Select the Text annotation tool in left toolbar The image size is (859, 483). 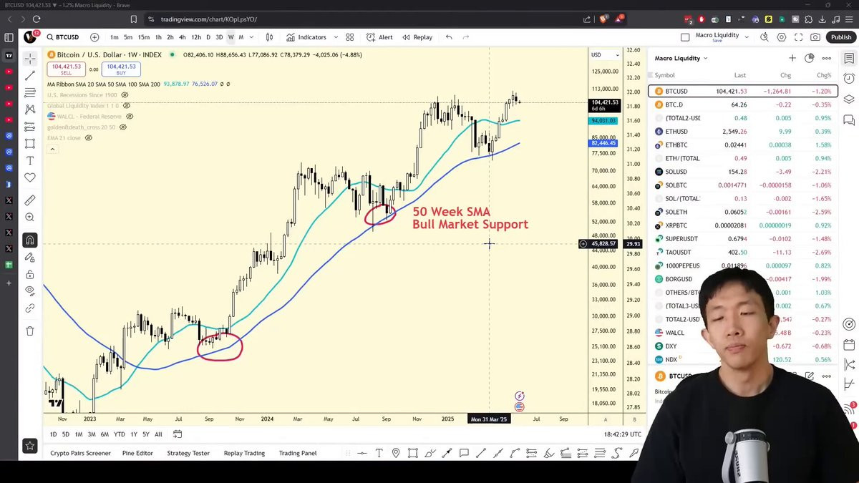pos(30,161)
